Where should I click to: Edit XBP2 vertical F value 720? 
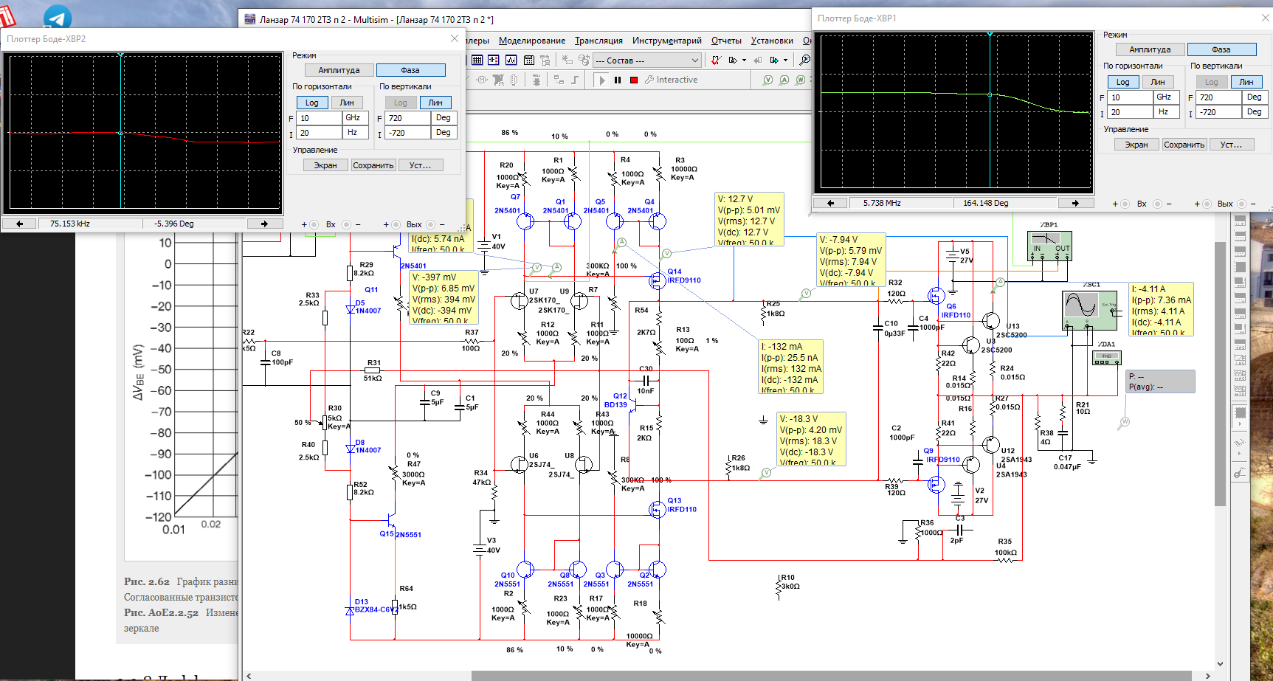pyautogui.click(x=407, y=118)
